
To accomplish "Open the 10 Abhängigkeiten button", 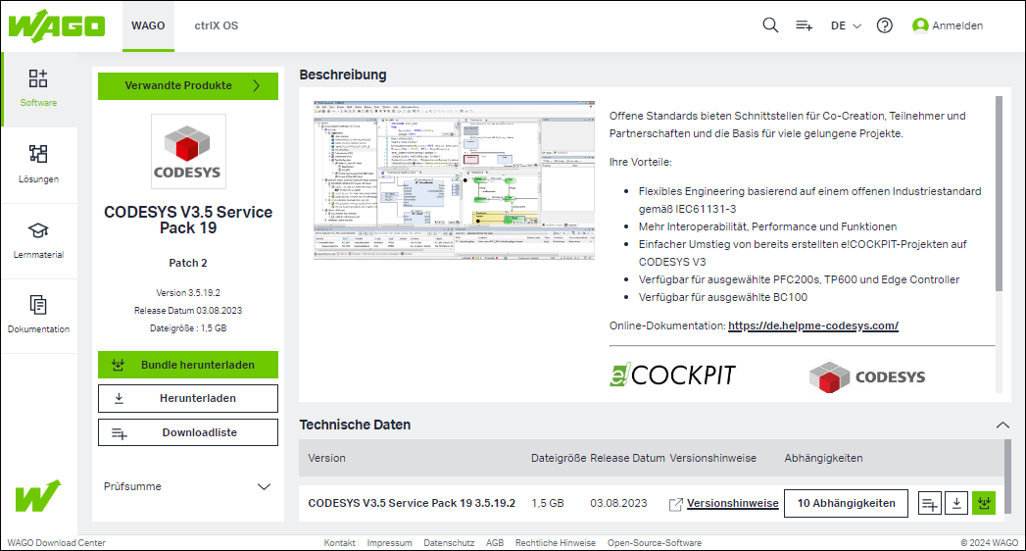I will click(846, 503).
